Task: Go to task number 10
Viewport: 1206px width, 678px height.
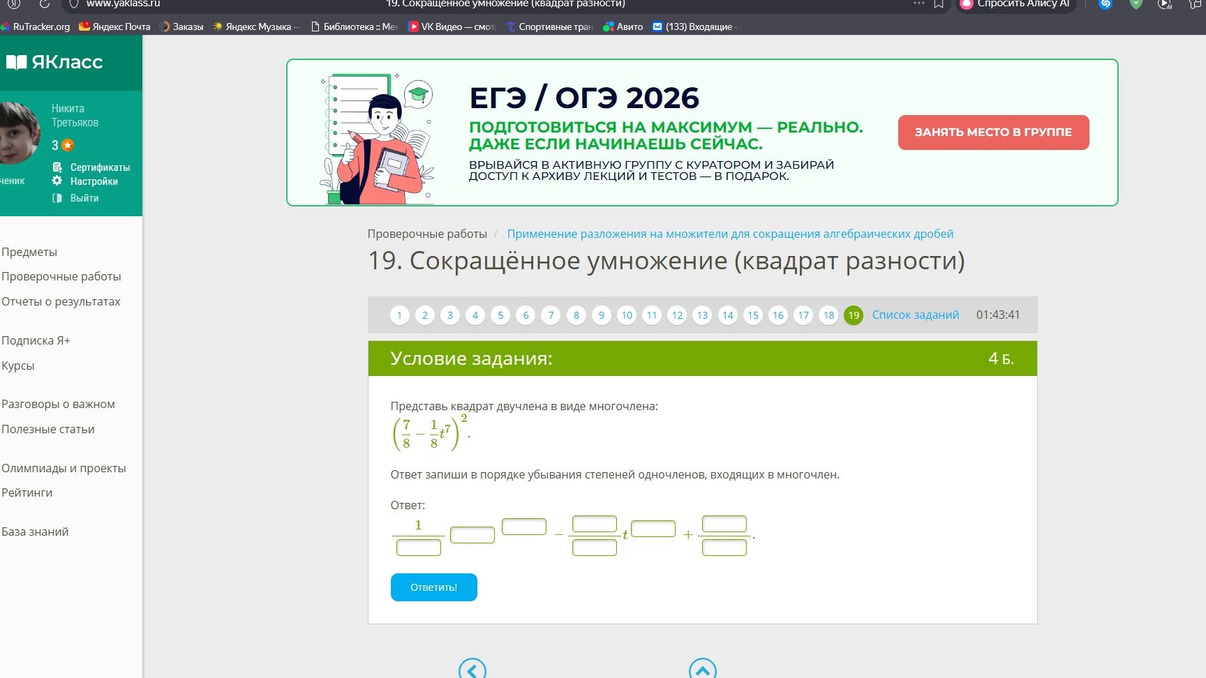Action: 627,315
